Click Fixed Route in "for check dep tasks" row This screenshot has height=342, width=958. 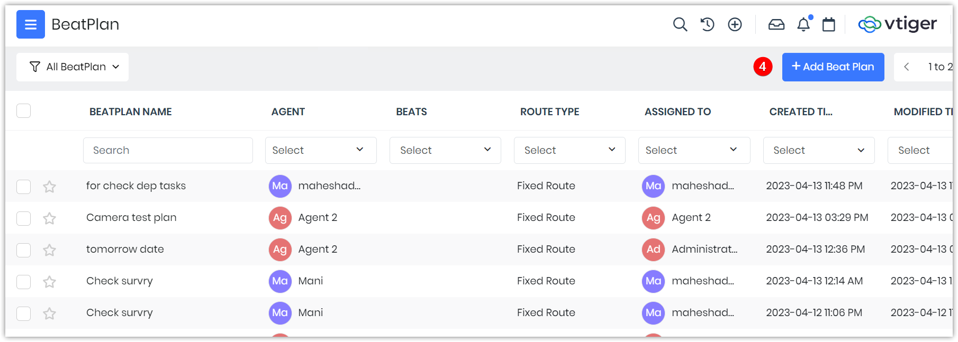[546, 186]
